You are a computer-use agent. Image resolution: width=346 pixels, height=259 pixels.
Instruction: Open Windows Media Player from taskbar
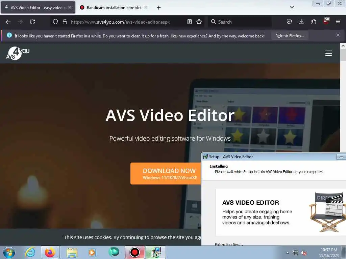point(92,252)
